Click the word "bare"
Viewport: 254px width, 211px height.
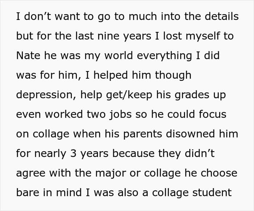pyautogui.click(x=28, y=193)
